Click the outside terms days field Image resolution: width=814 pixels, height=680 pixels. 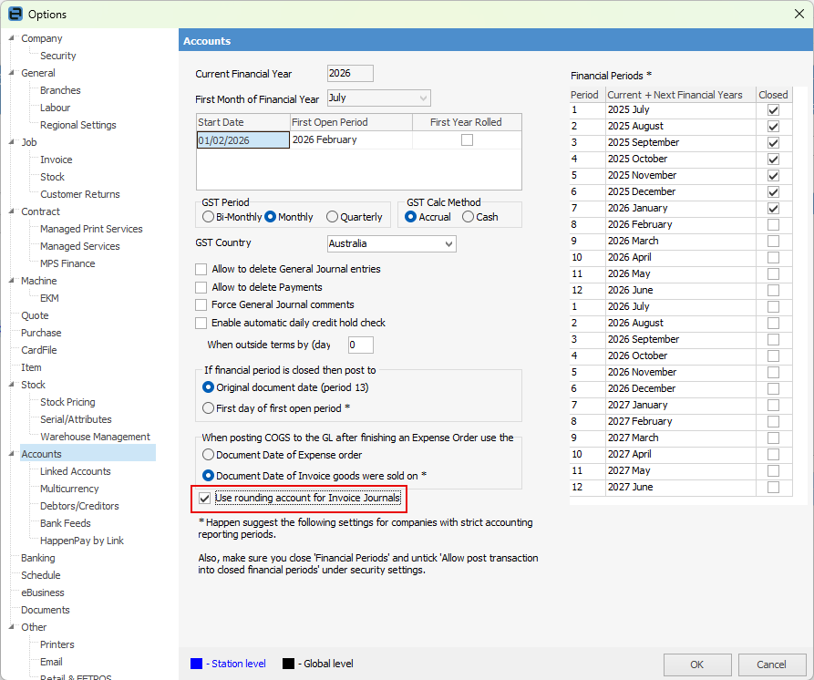tap(360, 345)
